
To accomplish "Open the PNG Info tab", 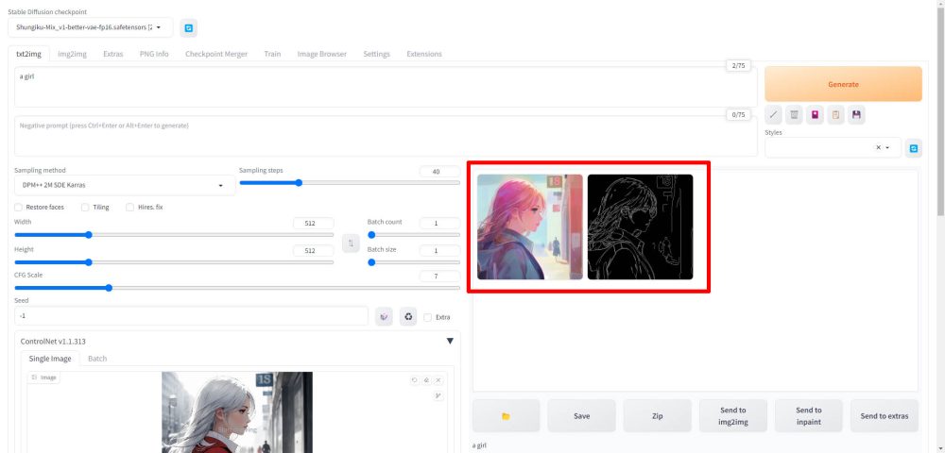I will pyautogui.click(x=154, y=54).
